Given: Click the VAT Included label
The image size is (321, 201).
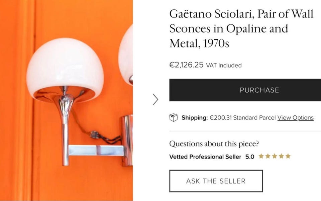Looking at the screenshot, I should click(x=224, y=66).
